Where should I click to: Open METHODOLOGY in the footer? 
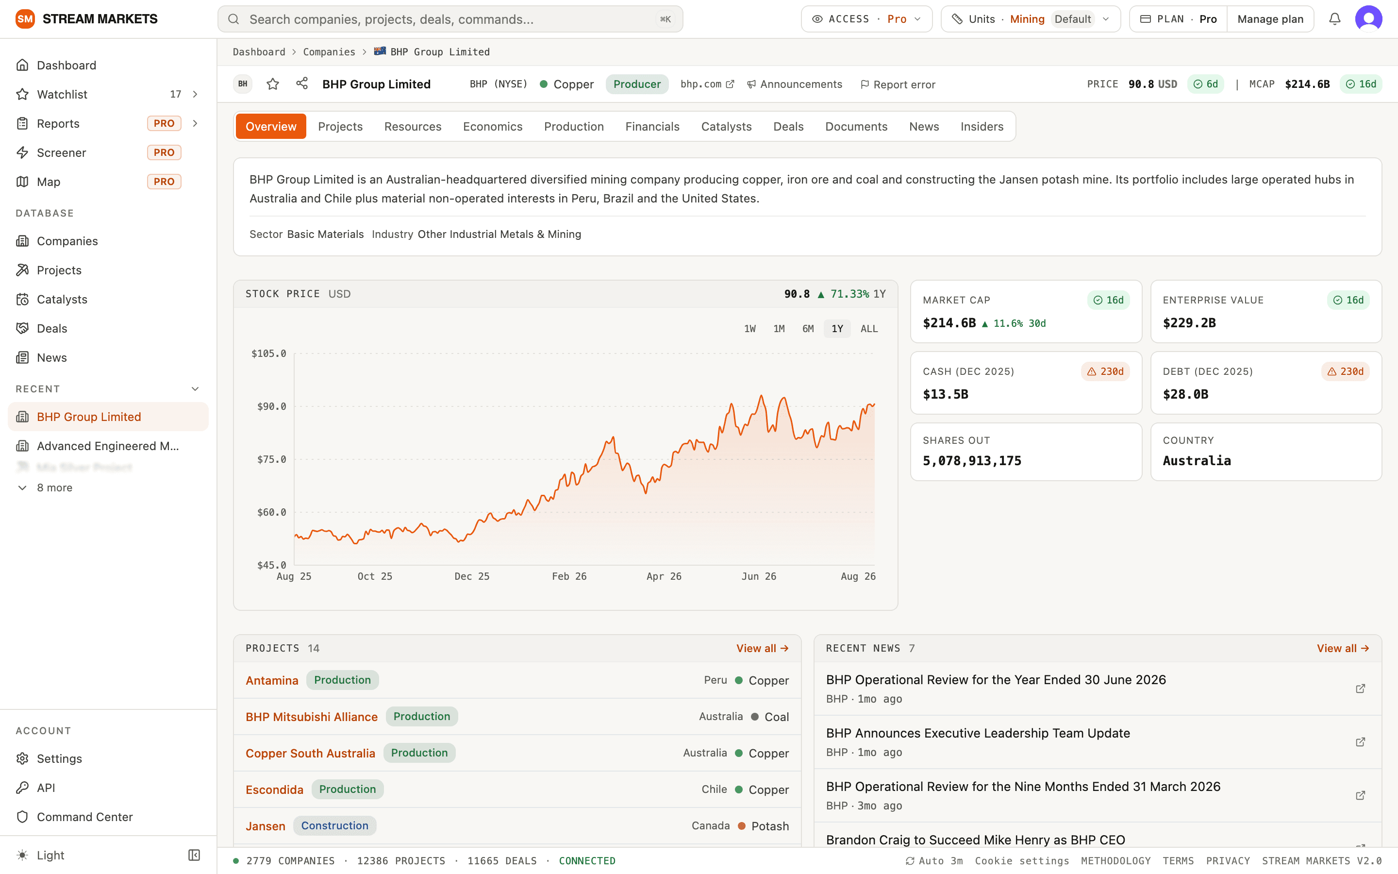coord(1115,861)
